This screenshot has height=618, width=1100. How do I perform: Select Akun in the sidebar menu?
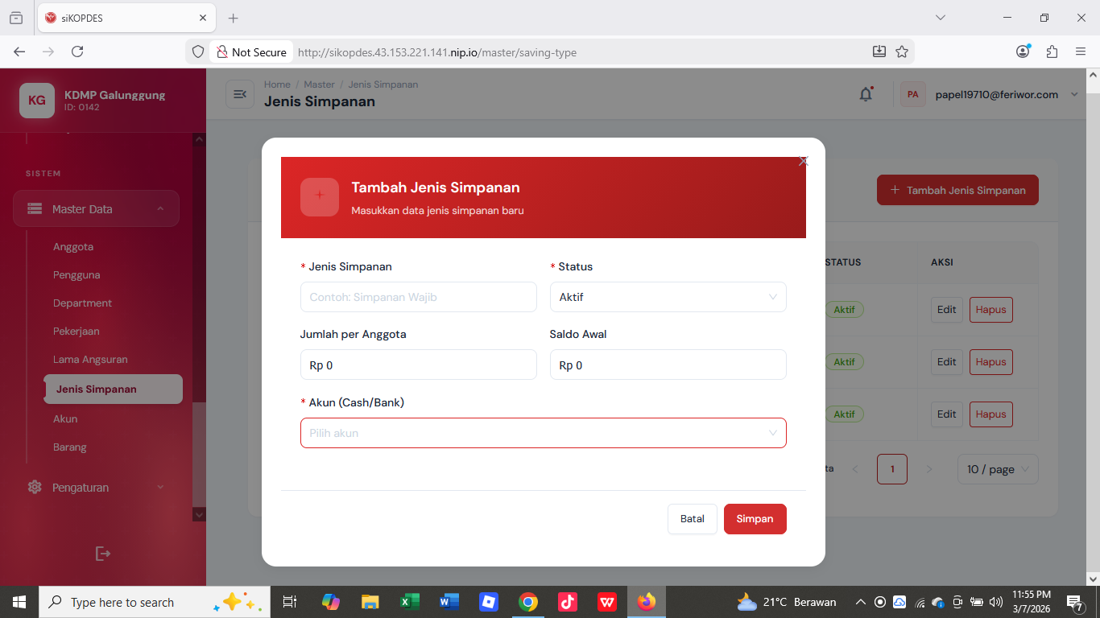tap(65, 418)
